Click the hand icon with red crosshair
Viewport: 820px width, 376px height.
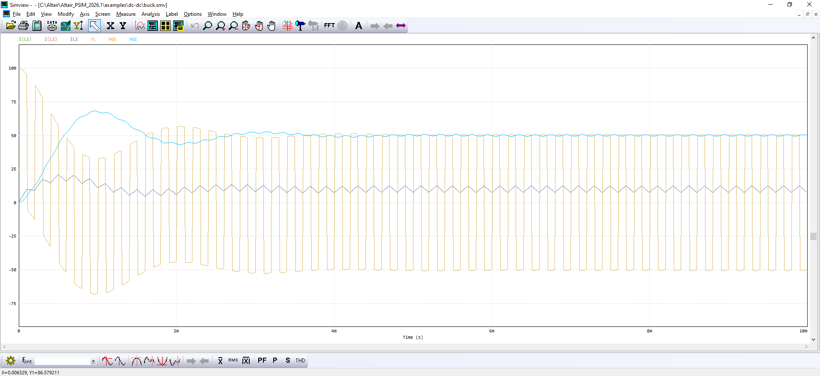(x=246, y=26)
